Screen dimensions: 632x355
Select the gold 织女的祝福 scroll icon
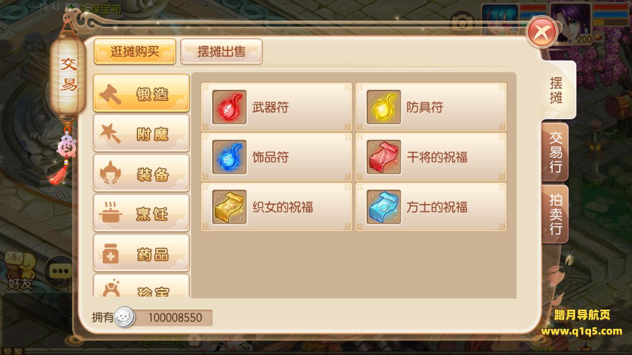coord(229,207)
